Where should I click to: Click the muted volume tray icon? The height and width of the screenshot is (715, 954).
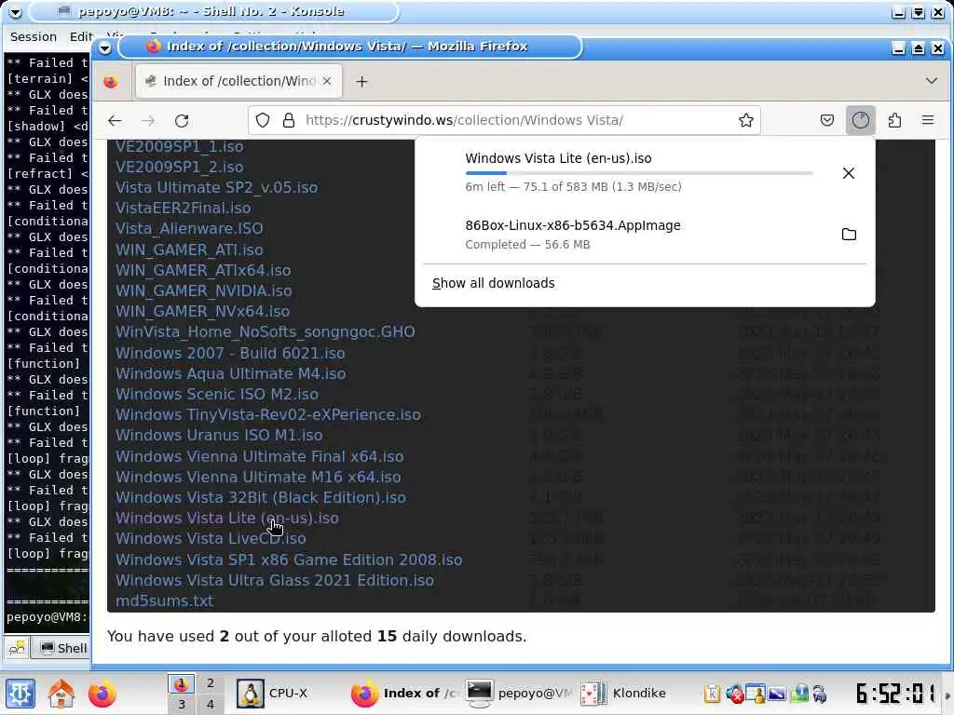coord(734,694)
